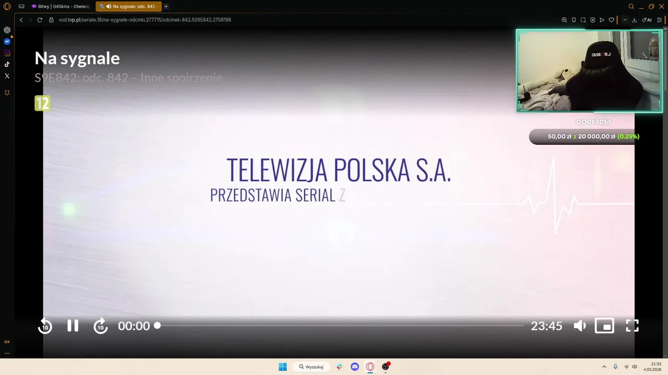This screenshot has width=668, height=375.
Task: Seek to middle of video progress bar
Action: click(340, 326)
